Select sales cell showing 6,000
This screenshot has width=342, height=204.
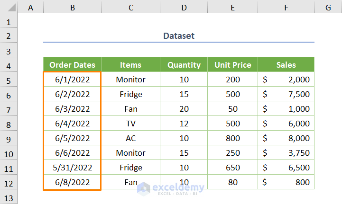coord(286,123)
